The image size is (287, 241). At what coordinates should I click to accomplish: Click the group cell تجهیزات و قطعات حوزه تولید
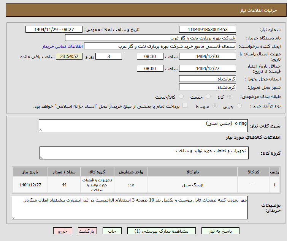tap(97, 185)
